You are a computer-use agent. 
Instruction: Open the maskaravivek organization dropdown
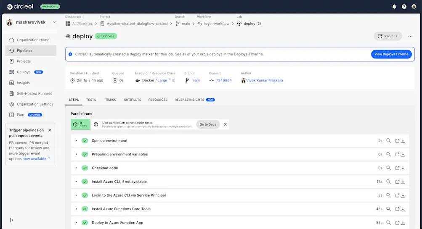click(31, 22)
